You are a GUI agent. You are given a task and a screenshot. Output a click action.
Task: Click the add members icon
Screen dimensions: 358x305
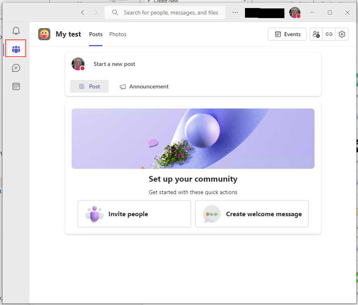[316, 34]
